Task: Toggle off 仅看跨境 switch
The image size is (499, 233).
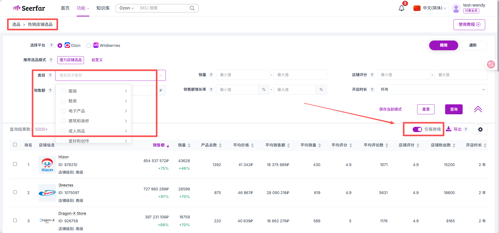Action: (x=417, y=129)
